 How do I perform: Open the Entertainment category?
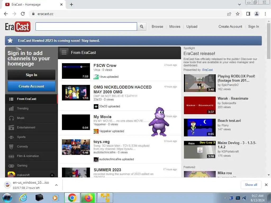tap(31, 127)
